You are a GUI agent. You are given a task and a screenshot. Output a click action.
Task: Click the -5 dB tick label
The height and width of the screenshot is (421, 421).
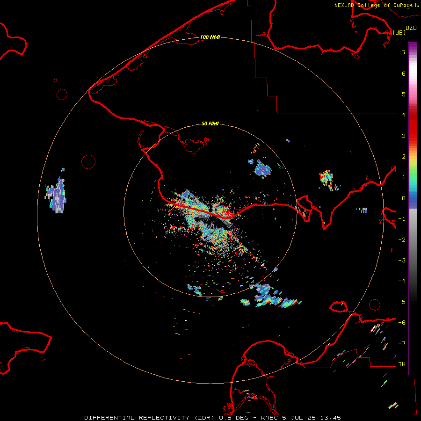click(402, 302)
